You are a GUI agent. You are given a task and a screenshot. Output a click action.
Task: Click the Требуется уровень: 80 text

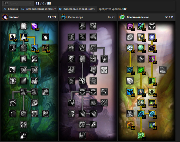click(x=113, y=9)
